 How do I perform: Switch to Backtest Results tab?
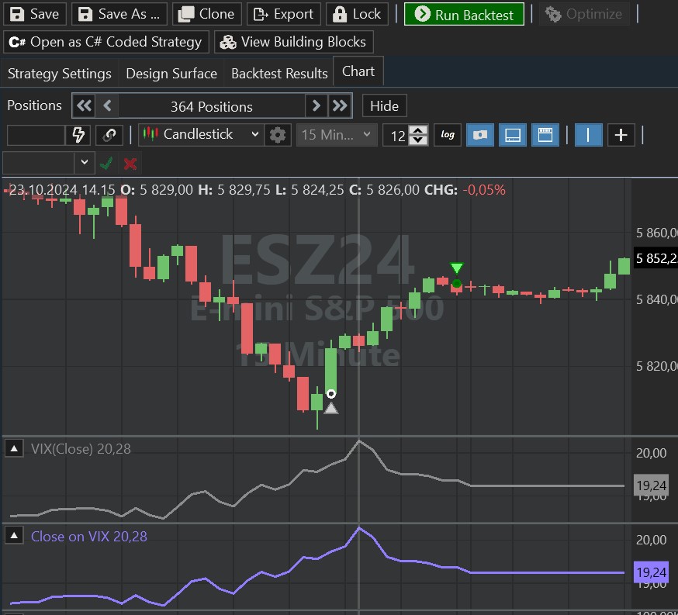(279, 74)
